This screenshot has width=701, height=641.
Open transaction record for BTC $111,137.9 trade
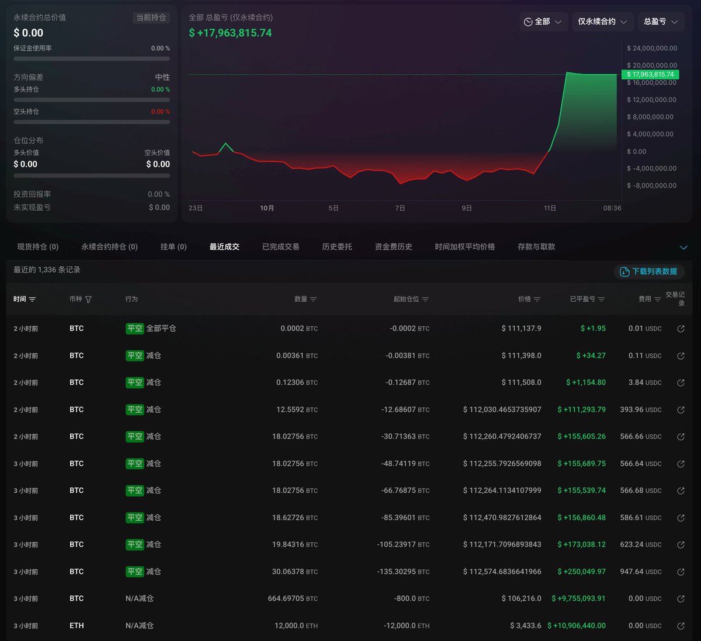pyautogui.click(x=681, y=329)
